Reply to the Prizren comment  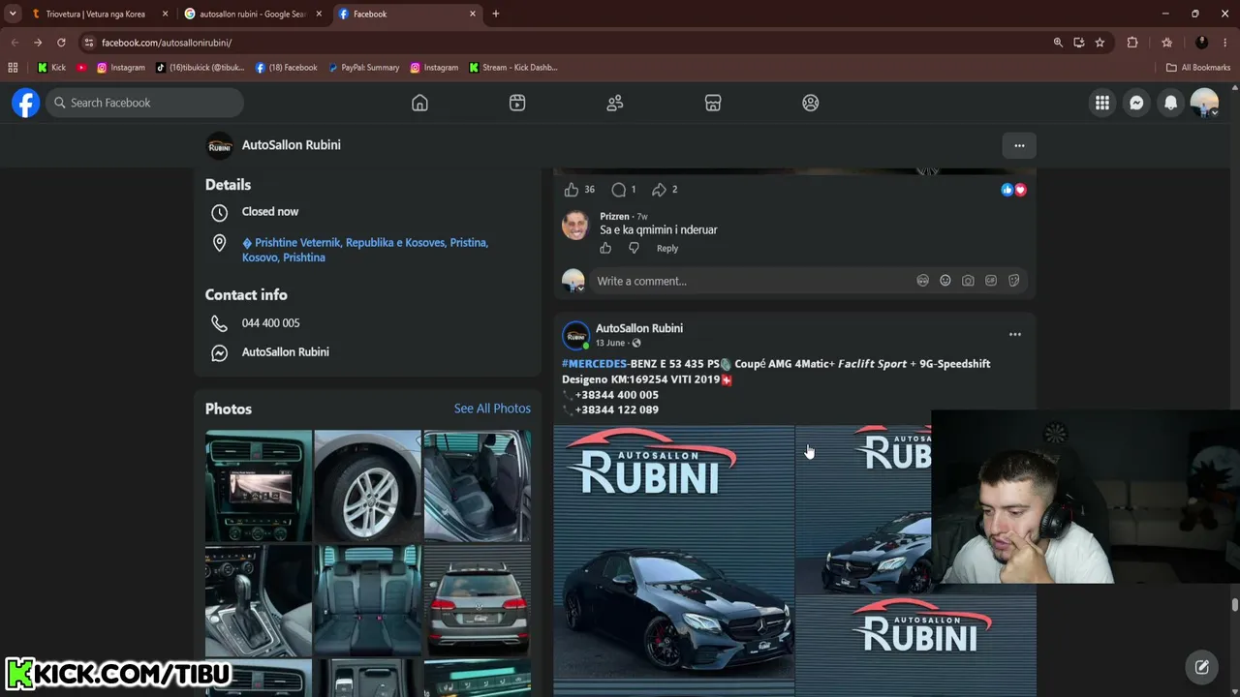[667, 249]
